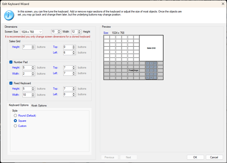Viewport: 227px width, 163px height.
Task: Decrease the Fixed Keyboard Top value
Action: coord(74,90)
